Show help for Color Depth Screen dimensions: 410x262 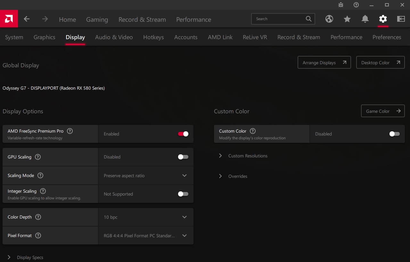pyautogui.click(x=38, y=217)
